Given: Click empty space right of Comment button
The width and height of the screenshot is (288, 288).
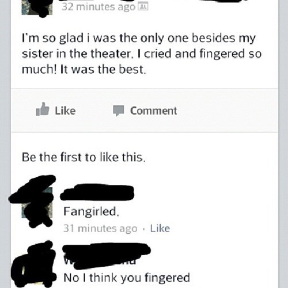Looking at the screenshot, I should 226,111.
